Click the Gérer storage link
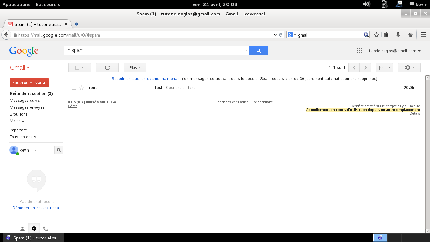Image resolution: width=430 pixels, height=242 pixels. pyautogui.click(x=72, y=106)
